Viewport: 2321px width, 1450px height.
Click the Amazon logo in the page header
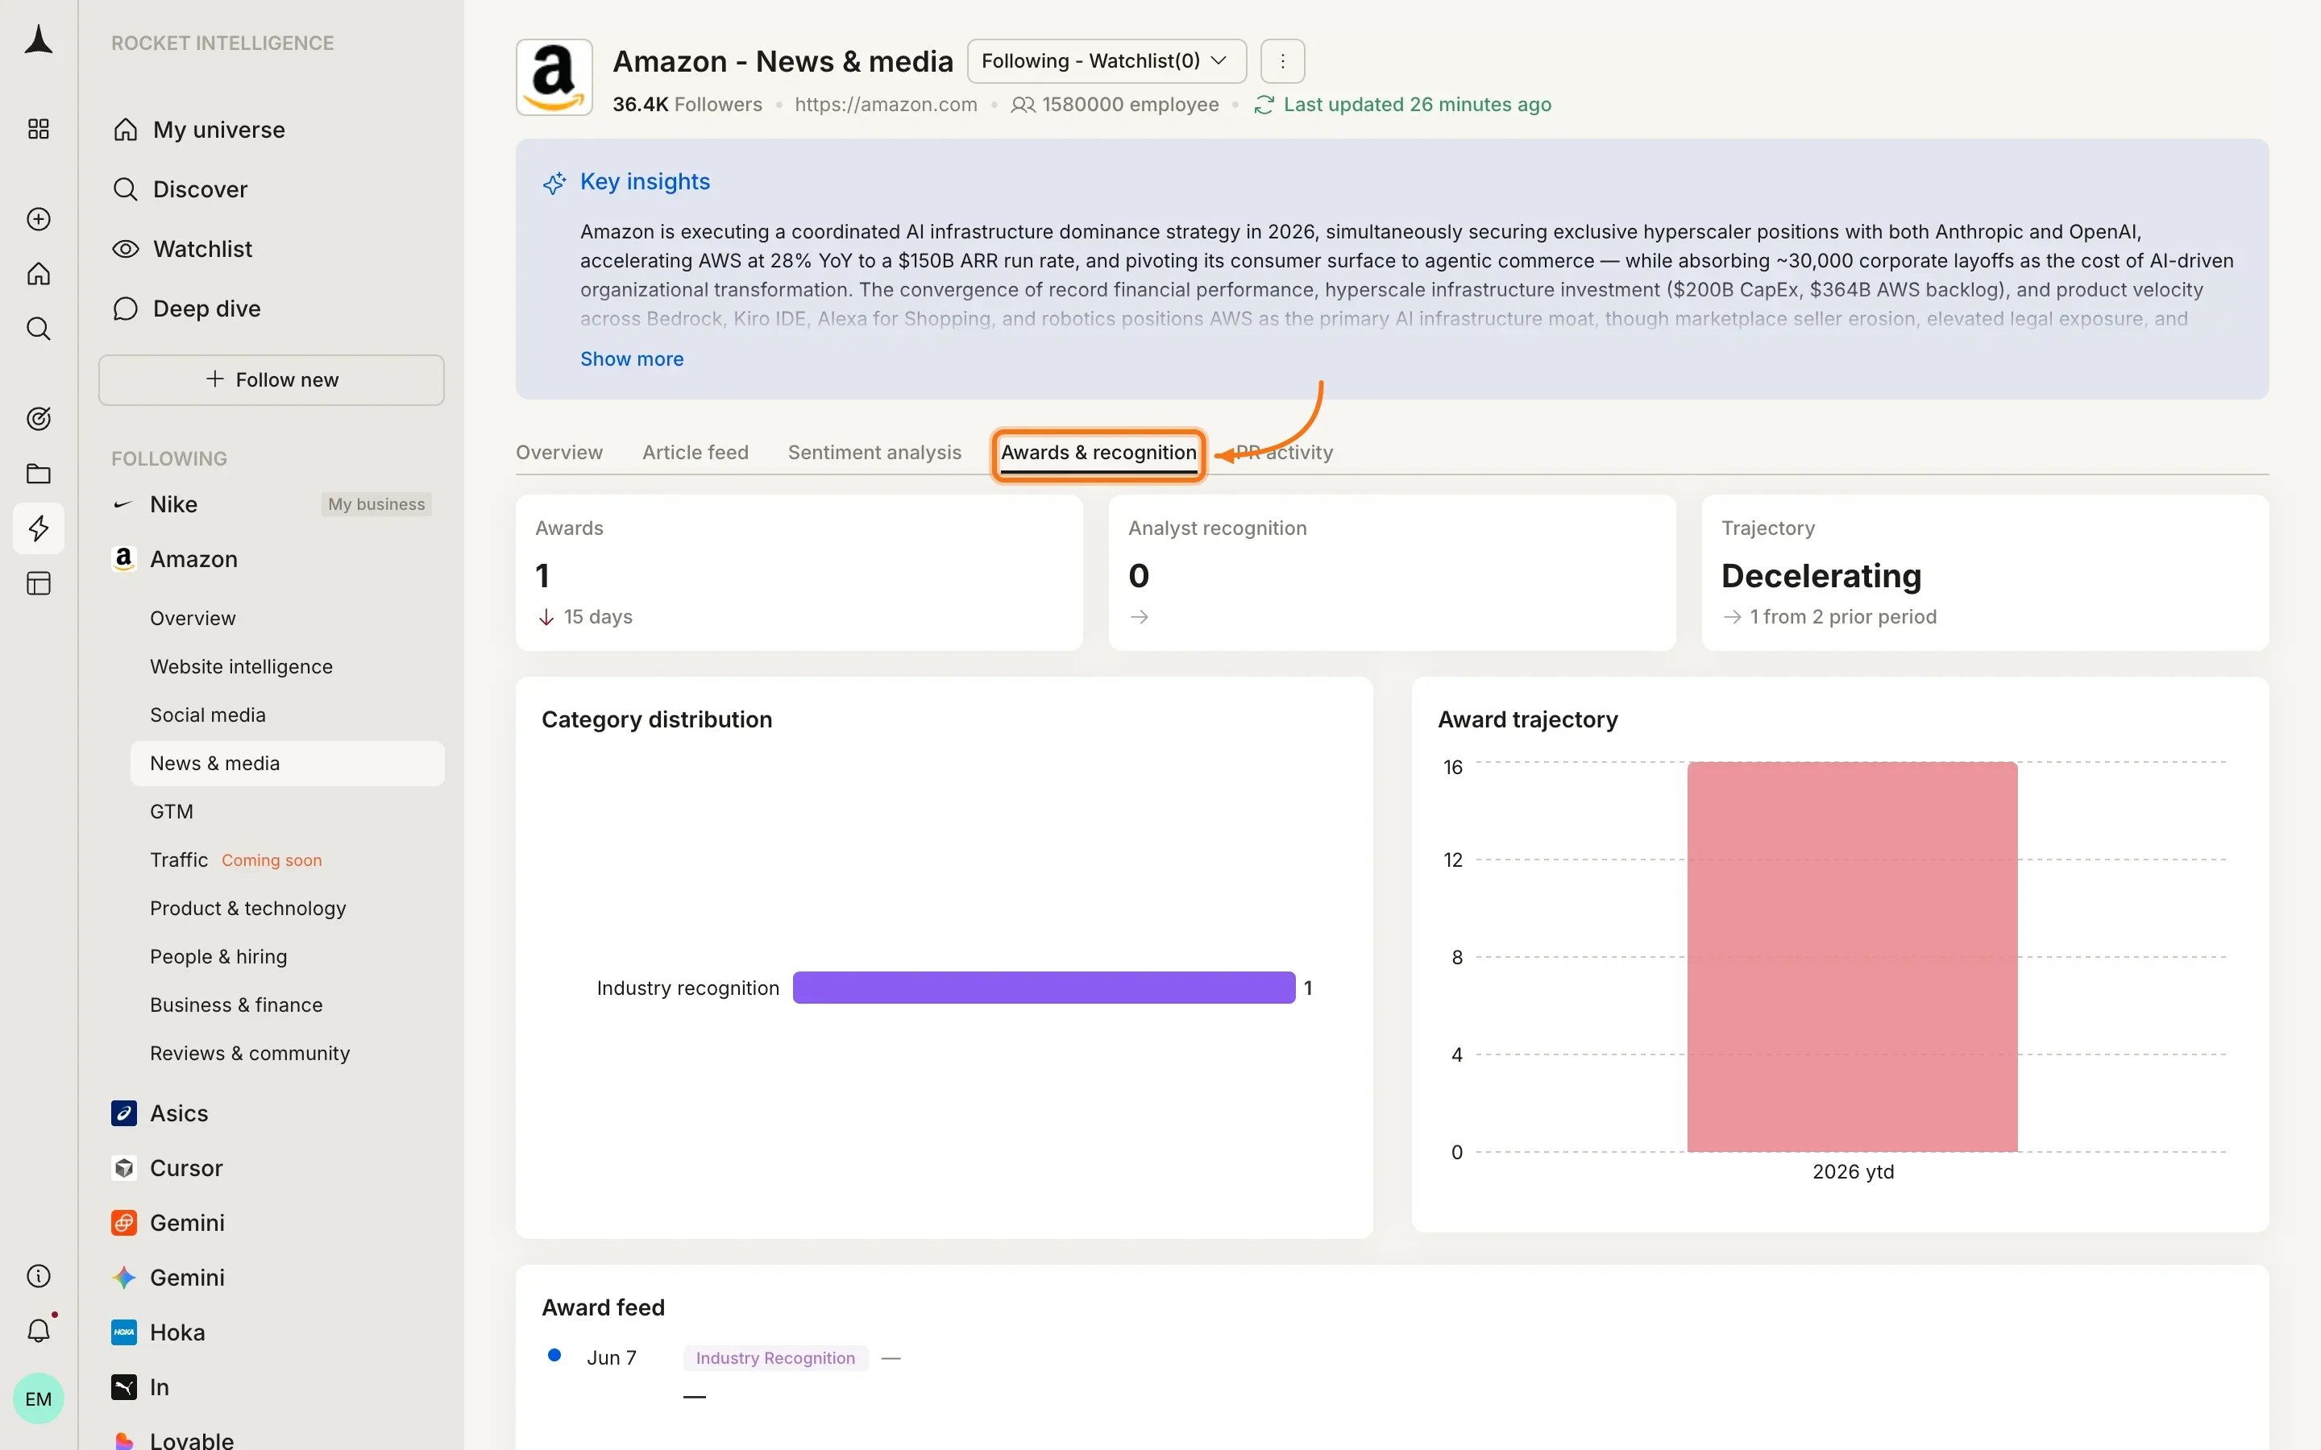coord(554,77)
